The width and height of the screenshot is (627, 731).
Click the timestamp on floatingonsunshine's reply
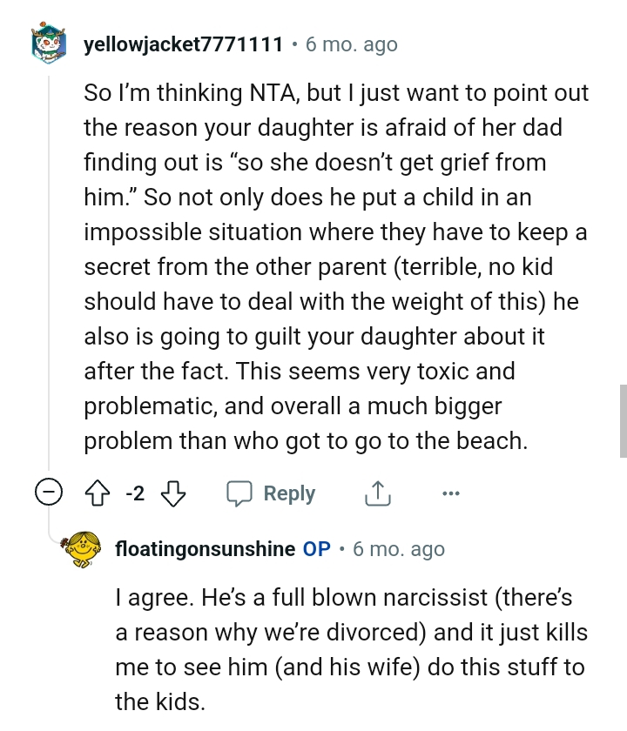[x=398, y=548]
